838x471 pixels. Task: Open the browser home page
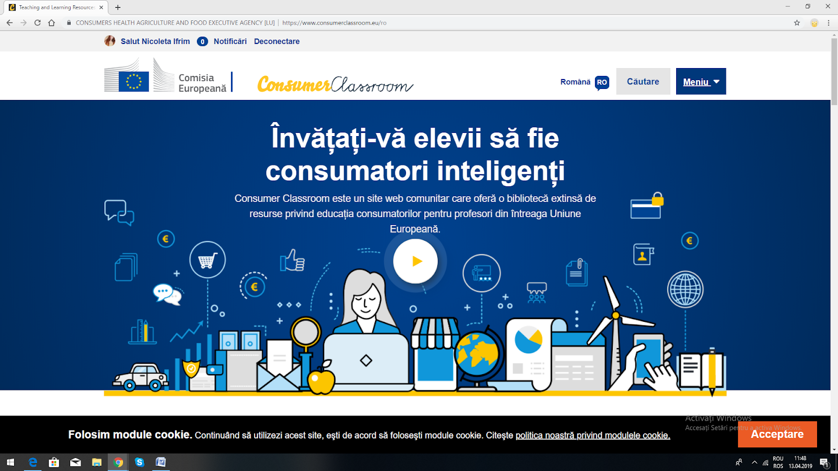pyautogui.click(x=51, y=23)
